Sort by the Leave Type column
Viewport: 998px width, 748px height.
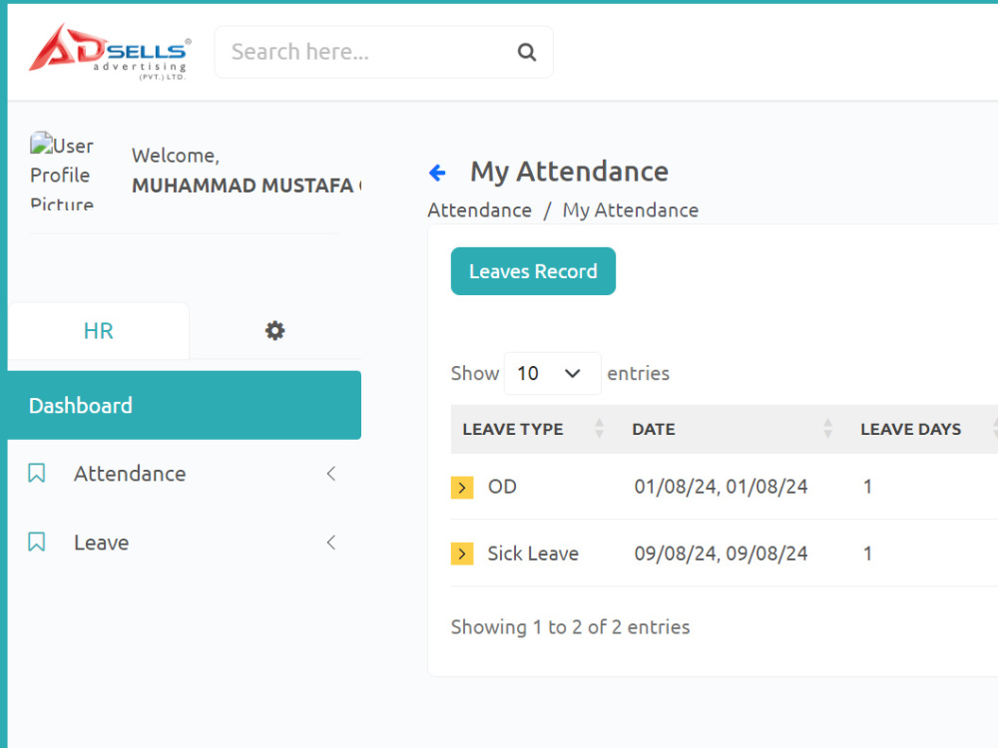pos(533,429)
